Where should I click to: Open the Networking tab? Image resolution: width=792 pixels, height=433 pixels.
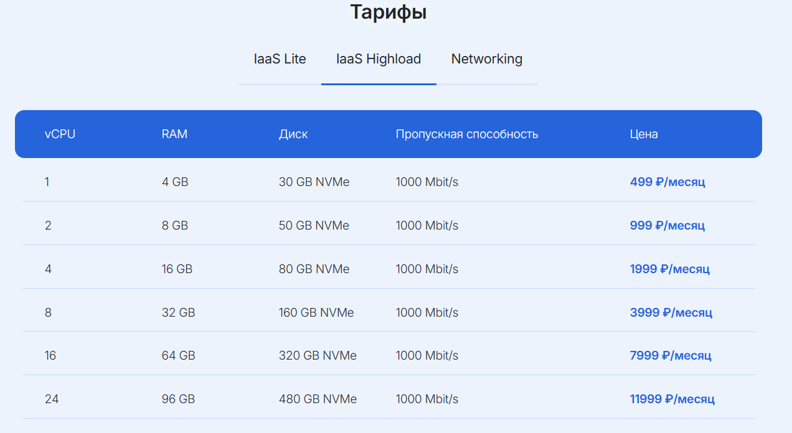pyautogui.click(x=486, y=59)
